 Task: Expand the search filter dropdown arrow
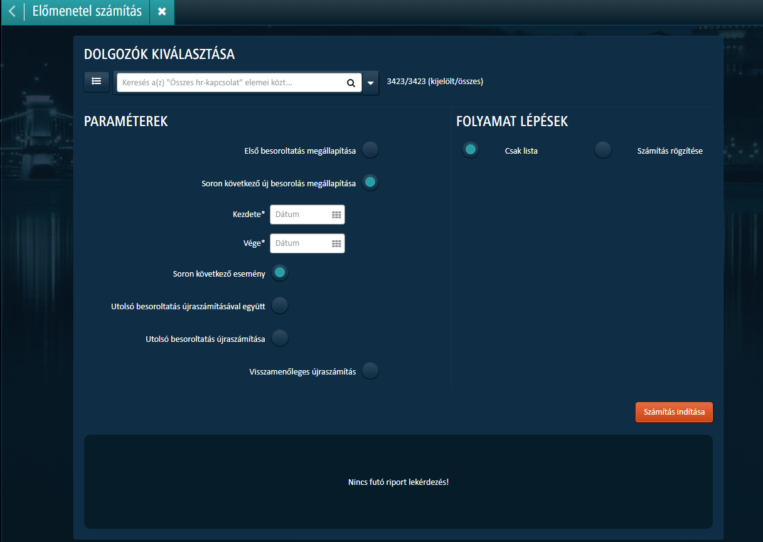coord(371,83)
